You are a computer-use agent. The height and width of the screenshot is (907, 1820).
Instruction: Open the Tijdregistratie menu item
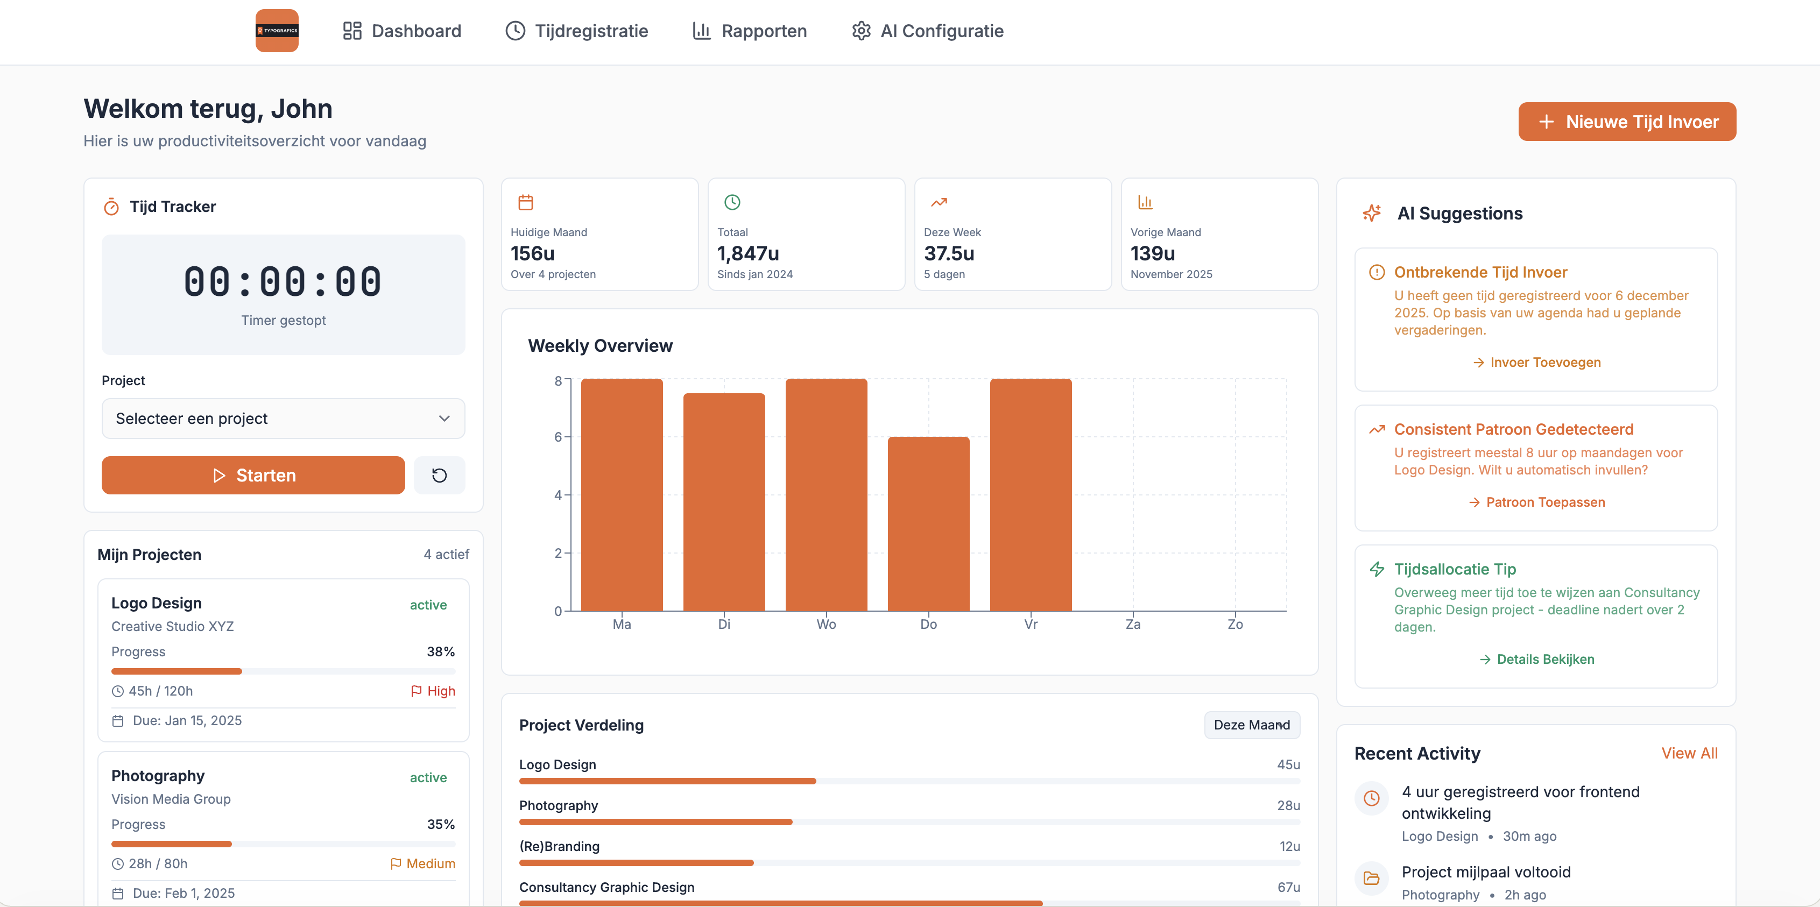[x=576, y=31]
